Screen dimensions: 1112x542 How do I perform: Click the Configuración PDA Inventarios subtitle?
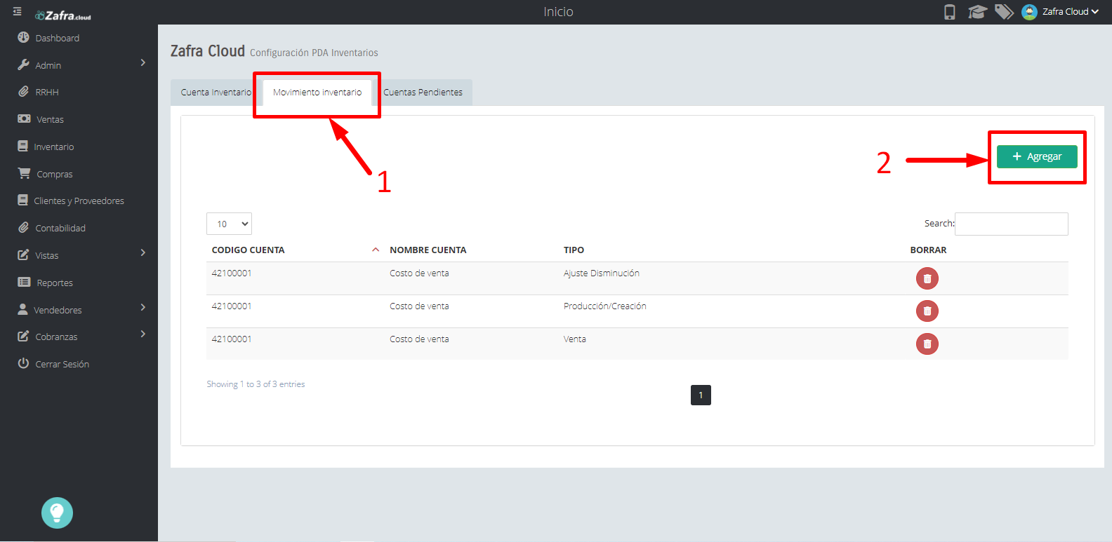[x=314, y=53]
